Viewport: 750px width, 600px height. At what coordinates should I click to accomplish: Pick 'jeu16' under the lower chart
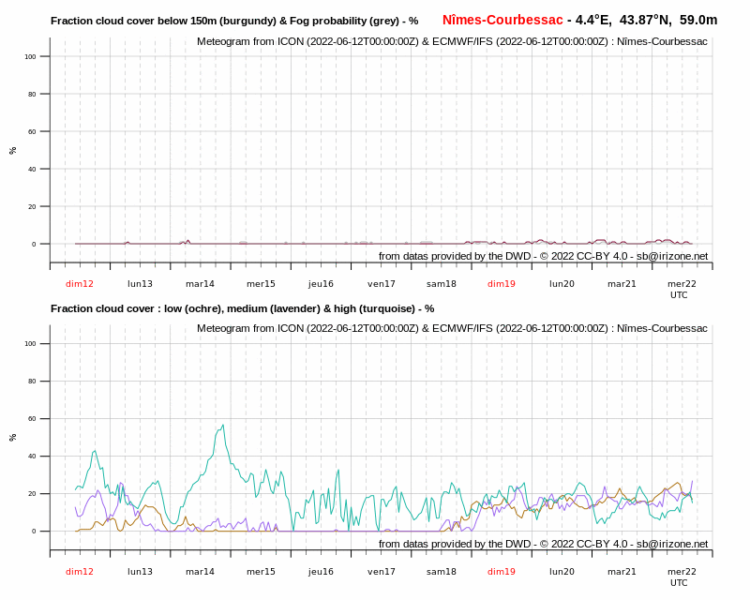point(321,571)
